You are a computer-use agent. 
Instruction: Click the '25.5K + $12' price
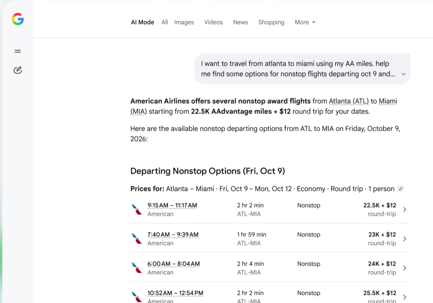coord(380,293)
